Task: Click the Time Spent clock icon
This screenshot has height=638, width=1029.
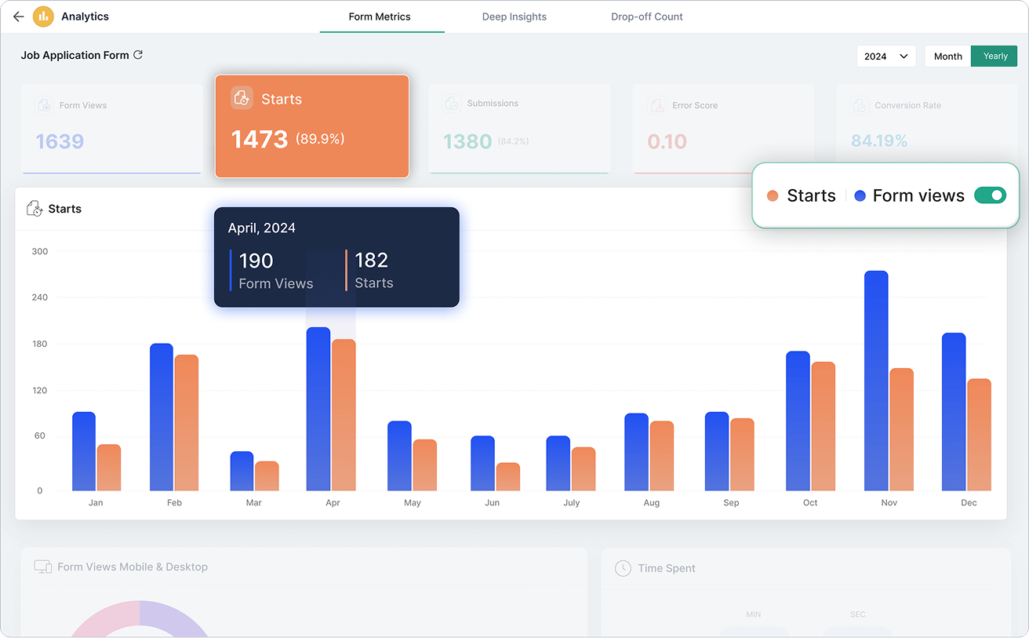Action: 623,568
